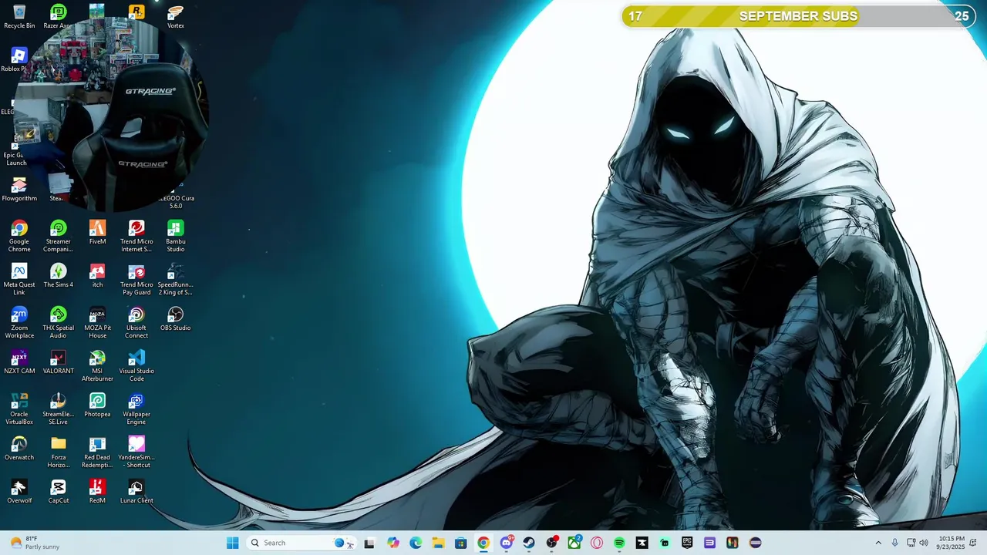This screenshot has height=555, width=987.
Task: Open volume control in system tray
Action: click(924, 543)
